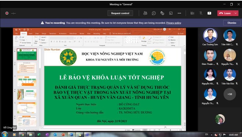242x137 pixels.
Task: Open the Replace dropdown in Editing group
Action: 173,40
